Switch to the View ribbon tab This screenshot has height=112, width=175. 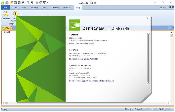tap(24, 8)
